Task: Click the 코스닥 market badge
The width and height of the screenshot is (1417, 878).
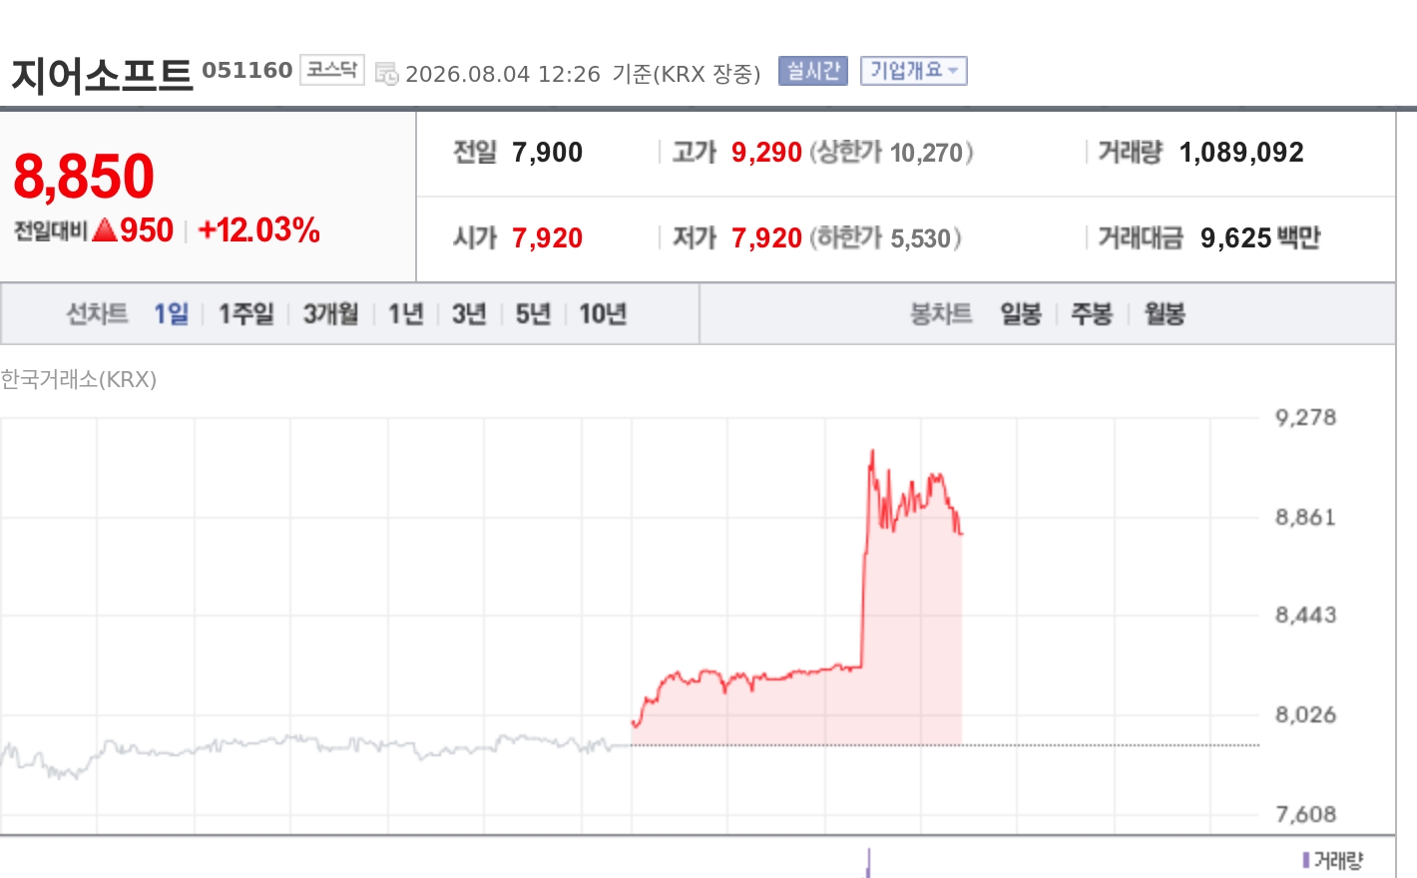Action: [332, 70]
